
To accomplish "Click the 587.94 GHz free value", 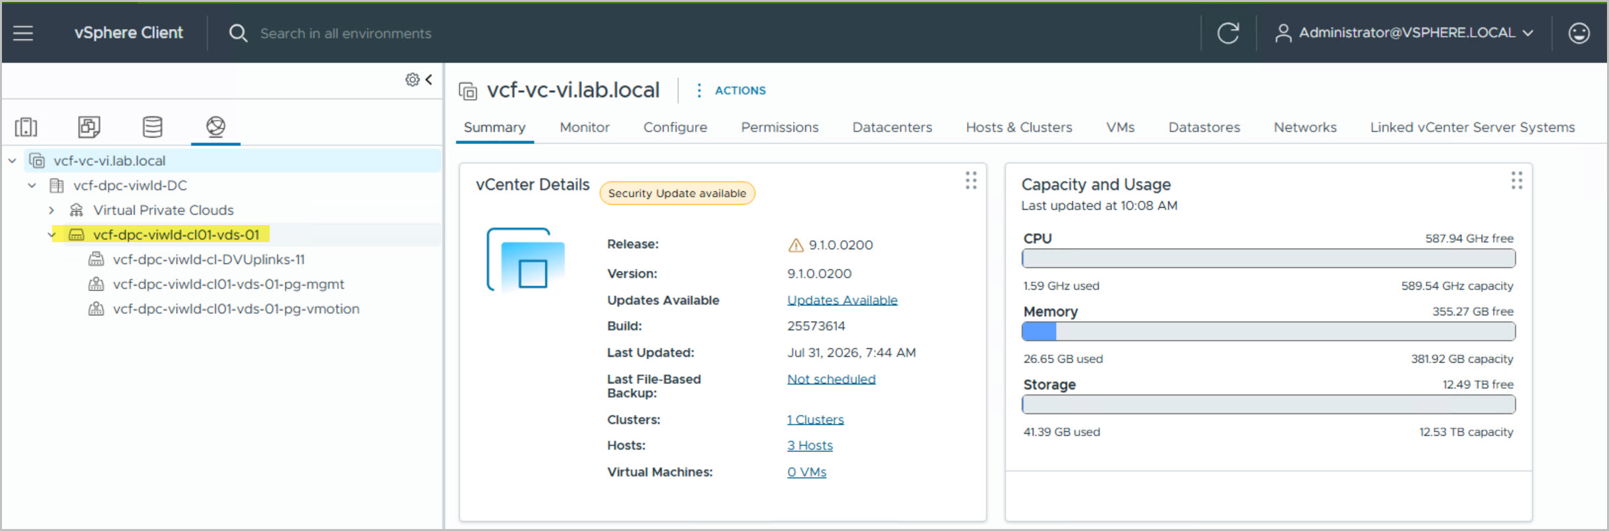I will (1469, 238).
